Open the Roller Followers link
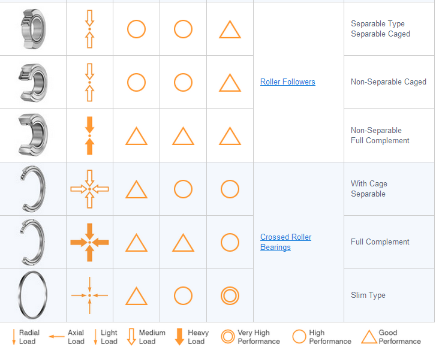The width and height of the screenshot is (436, 347). (287, 82)
